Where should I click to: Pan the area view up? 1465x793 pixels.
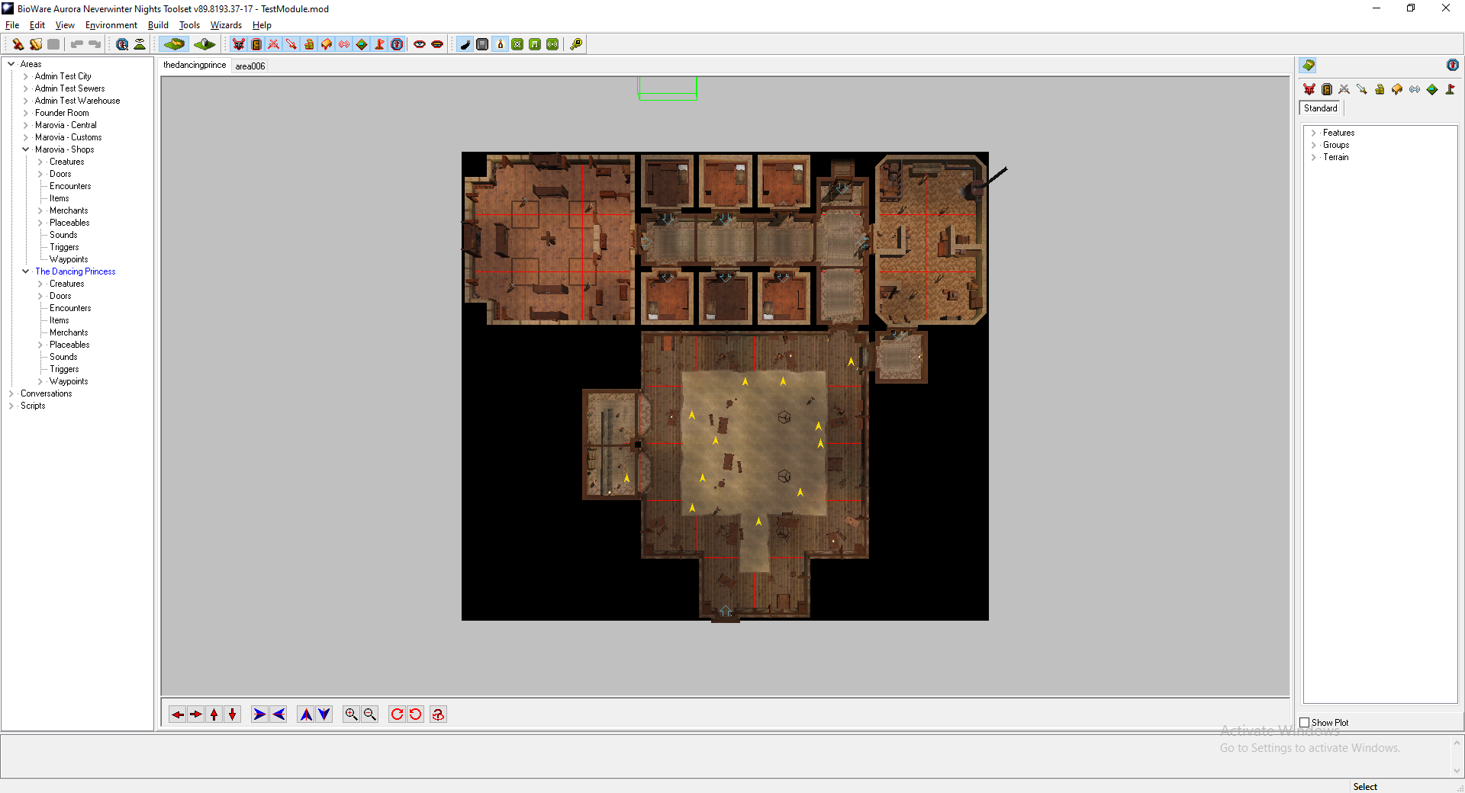coord(214,714)
